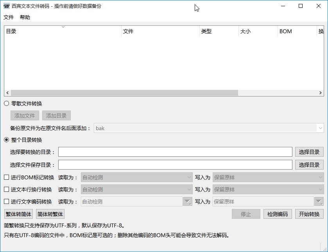
Task: Open the 帮助 menu
Action: point(26,17)
